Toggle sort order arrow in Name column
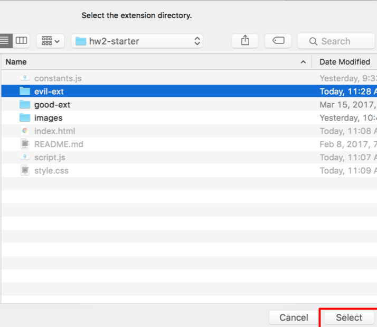Screen dimensions: 377x327 tap(303, 62)
